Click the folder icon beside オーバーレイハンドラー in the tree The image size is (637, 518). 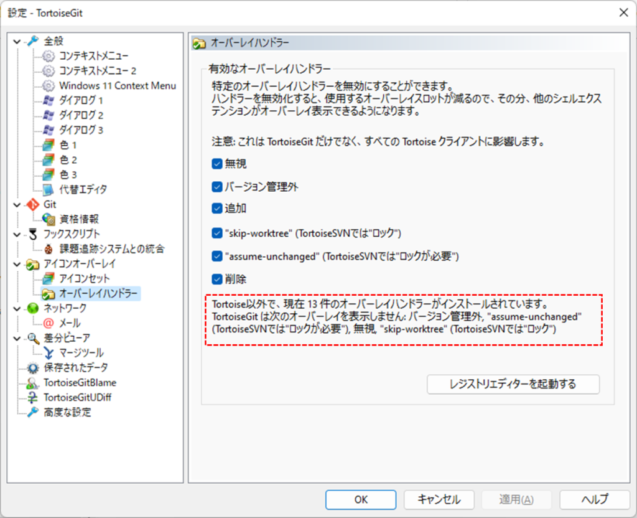tap(49, 294)
